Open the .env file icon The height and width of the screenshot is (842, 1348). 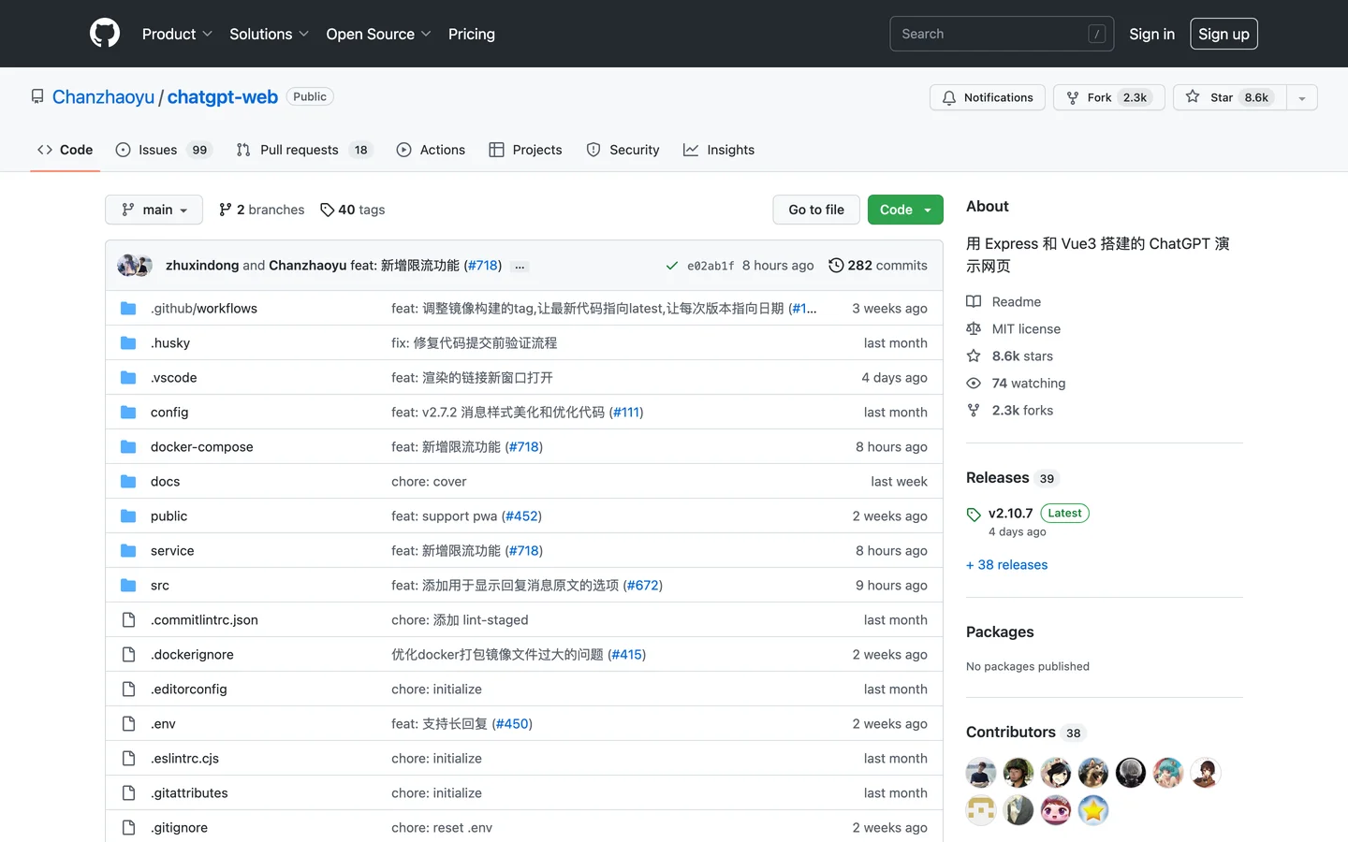pyautogui.click(x=128, y=724)
